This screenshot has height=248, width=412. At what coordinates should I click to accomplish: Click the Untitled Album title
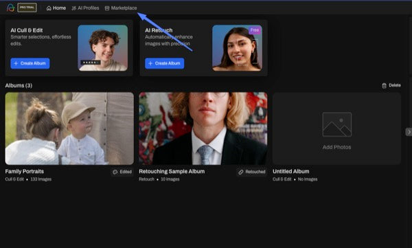coord(291,172)
